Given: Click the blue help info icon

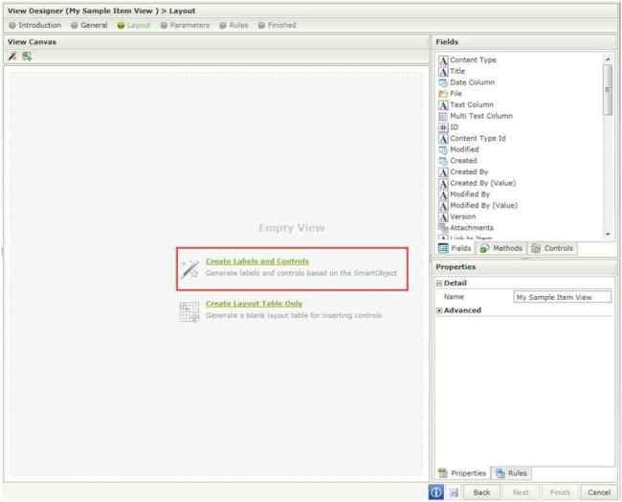Looking at the screenshot, I should pos(436,492).
